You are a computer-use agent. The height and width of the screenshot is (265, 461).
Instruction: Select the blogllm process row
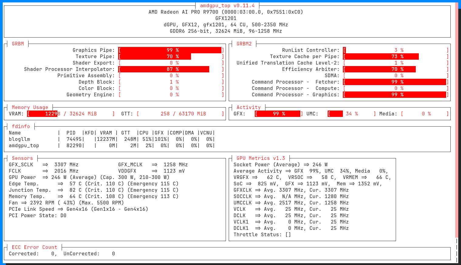[x=112, y=139]
